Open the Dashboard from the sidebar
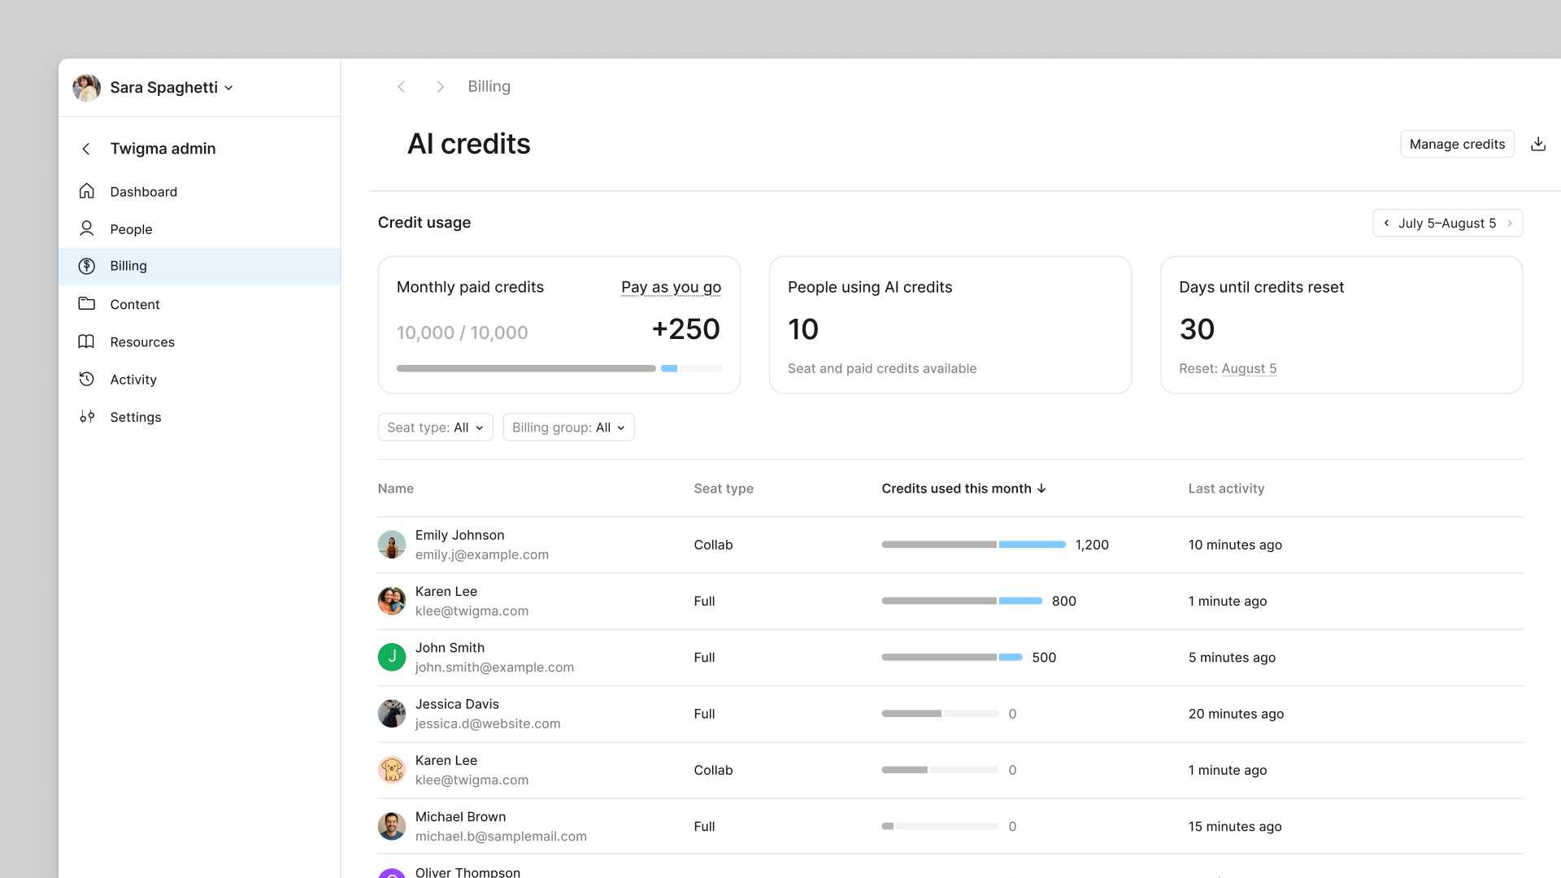Screen dimensions: 1561x878 point(144,191)
